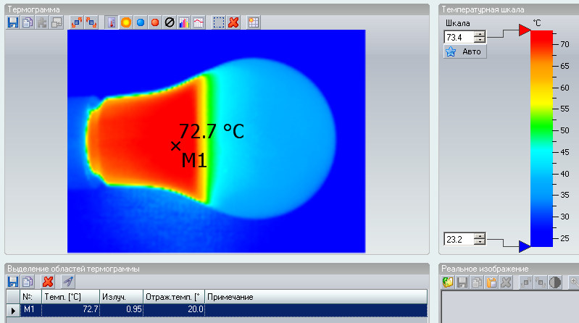Open the temperature profile line chart tool
The image size is (579, 323).
tap(199, 22)
